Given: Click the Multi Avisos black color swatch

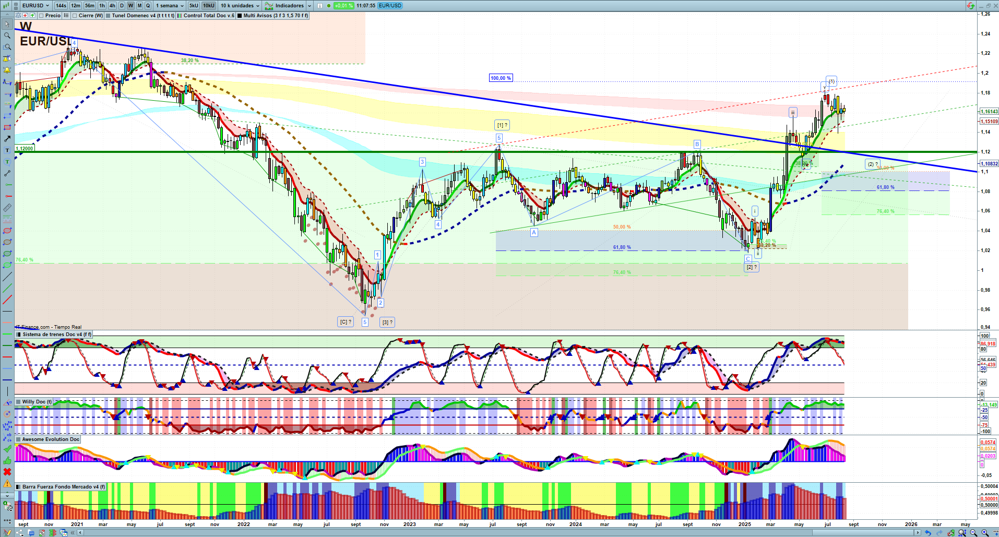Looking at the screenshot, I should point(240,16).
